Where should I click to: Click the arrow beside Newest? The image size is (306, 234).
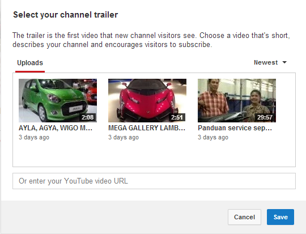[284, 62]
